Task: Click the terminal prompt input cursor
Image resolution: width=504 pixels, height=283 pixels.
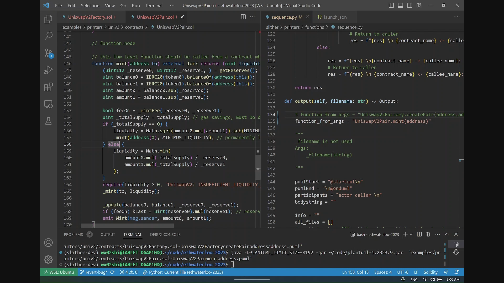Action: (232, 265)
